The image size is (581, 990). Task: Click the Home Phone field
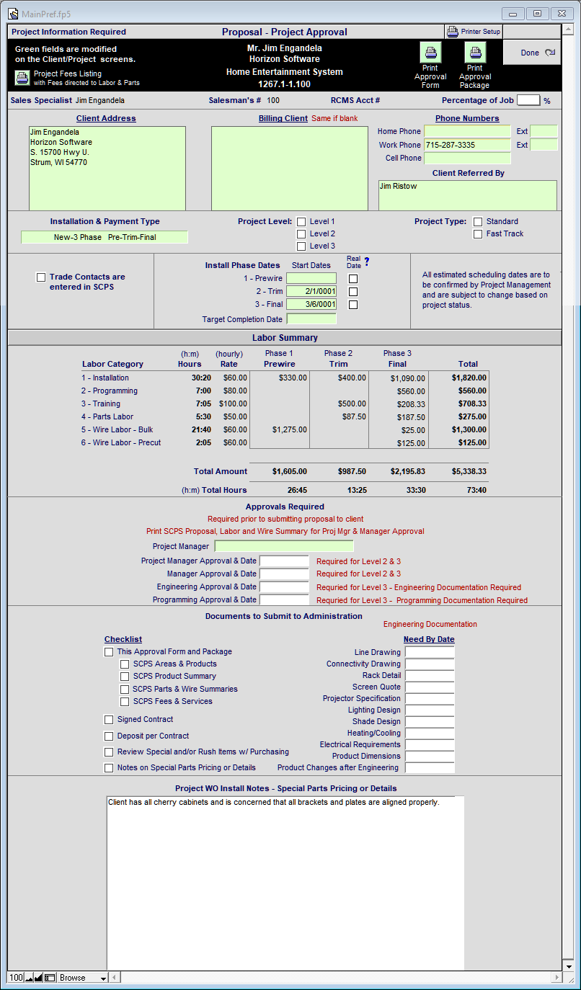click(x=467, y=132)
